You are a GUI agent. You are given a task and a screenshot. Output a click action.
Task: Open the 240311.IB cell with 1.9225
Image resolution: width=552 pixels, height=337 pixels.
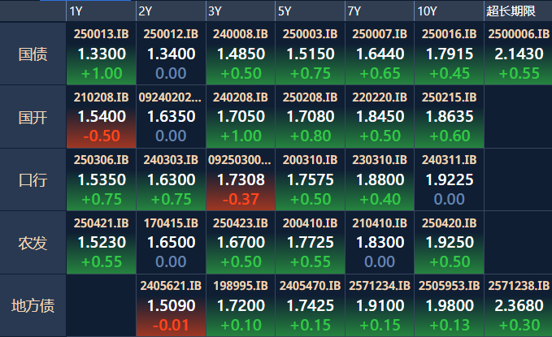449,179
